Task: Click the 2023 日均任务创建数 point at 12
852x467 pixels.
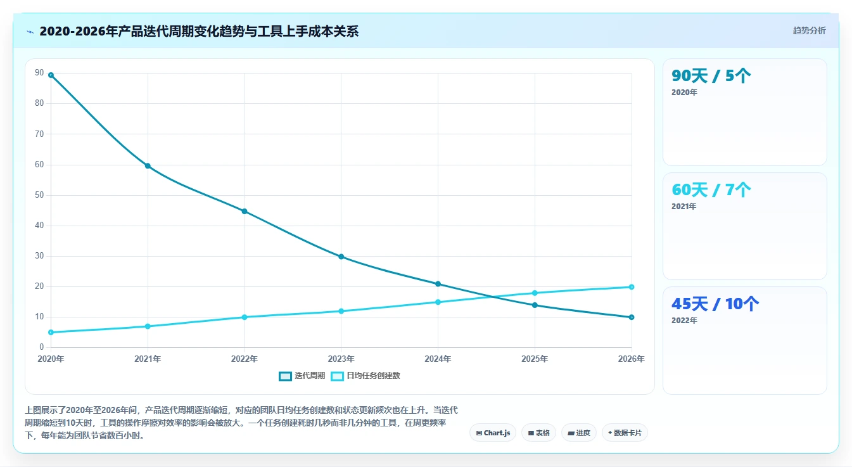Action: [x=341, y=311]
